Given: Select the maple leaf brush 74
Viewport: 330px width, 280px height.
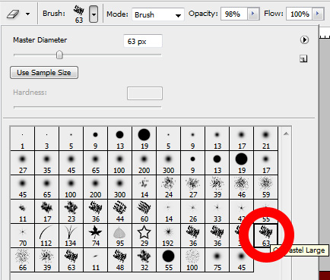Looking at the screenshot, I should (95, 236).
